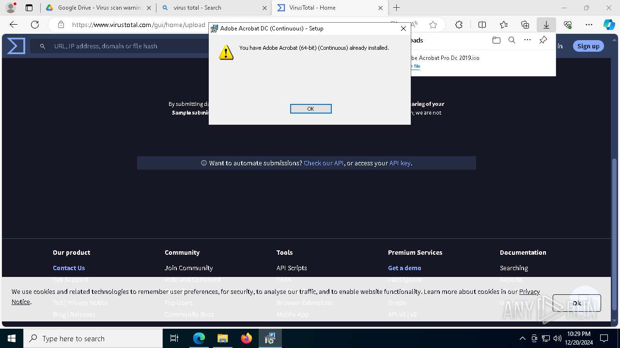Click the page vertical scrollbar
Image resolution: width=620 pixels, height=348 pixels.
tap(615, 234)
